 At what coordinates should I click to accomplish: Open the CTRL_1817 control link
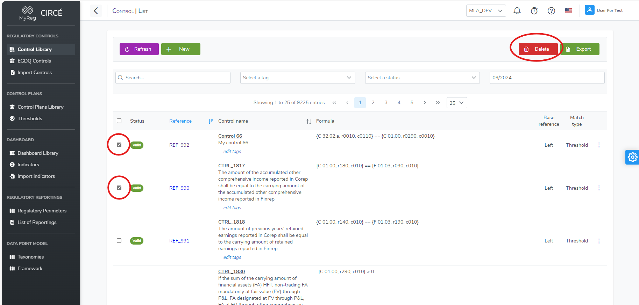[232, 166]
